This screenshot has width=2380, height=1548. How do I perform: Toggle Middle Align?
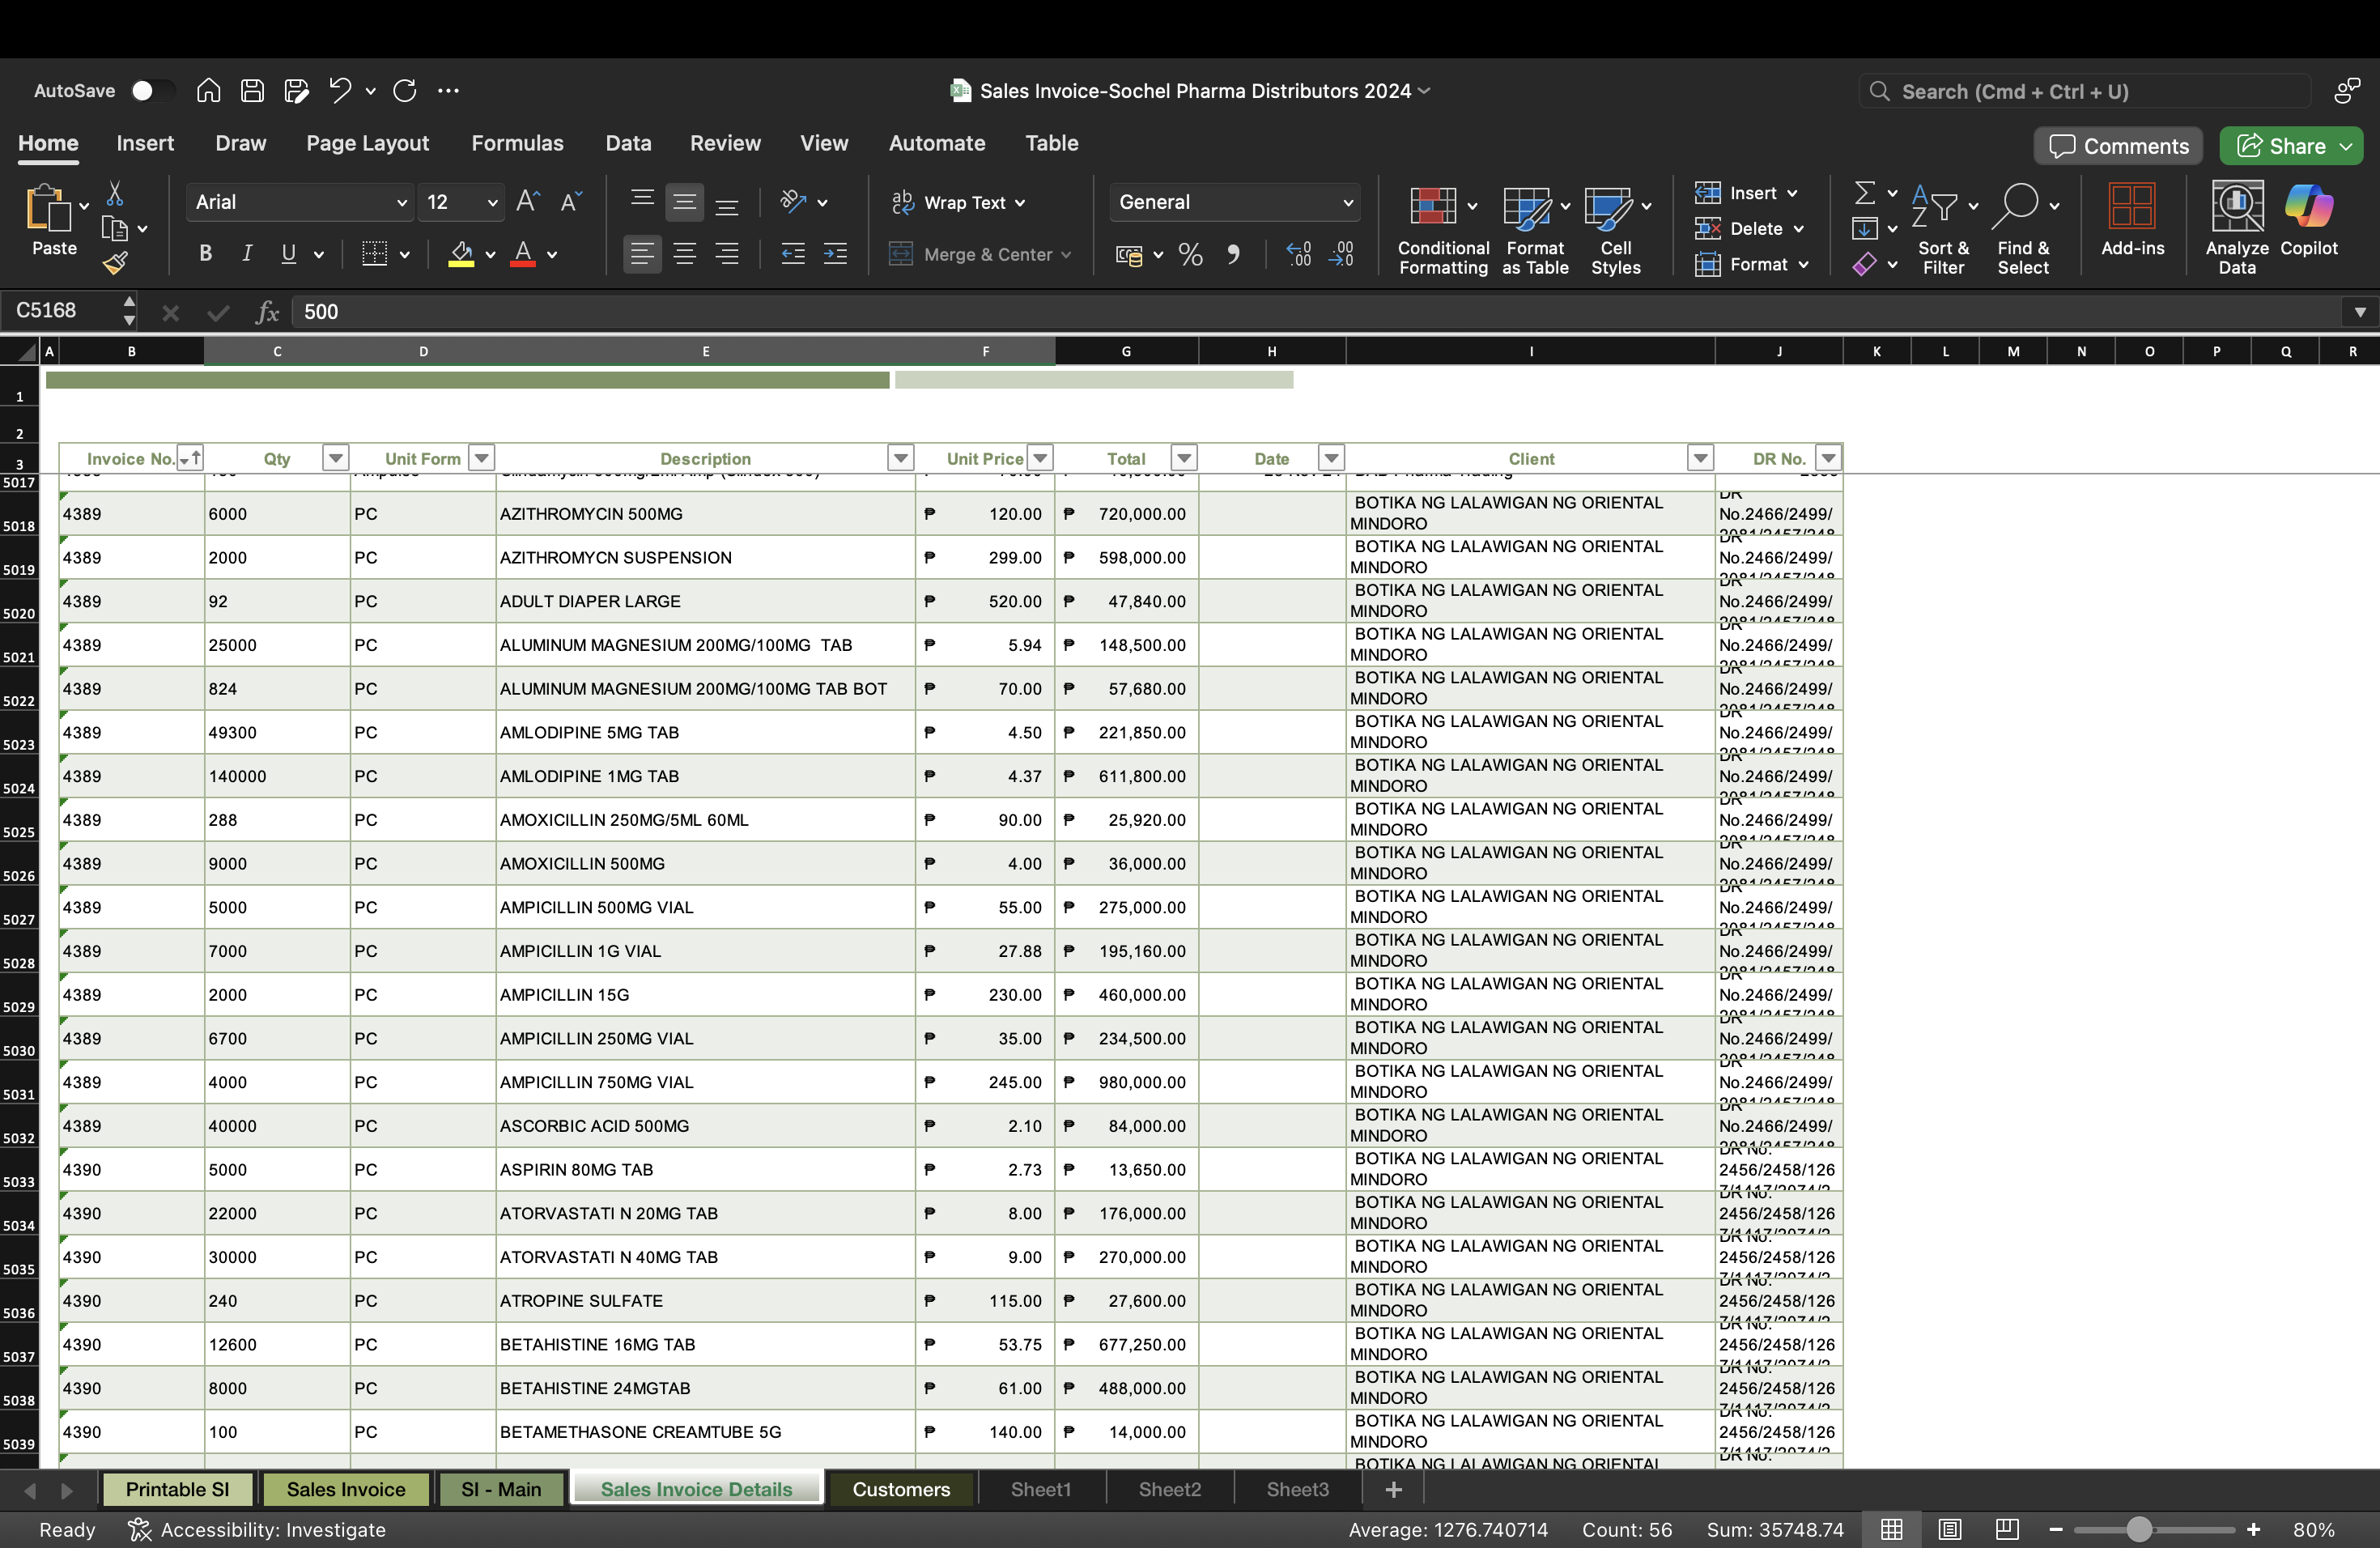685,202
